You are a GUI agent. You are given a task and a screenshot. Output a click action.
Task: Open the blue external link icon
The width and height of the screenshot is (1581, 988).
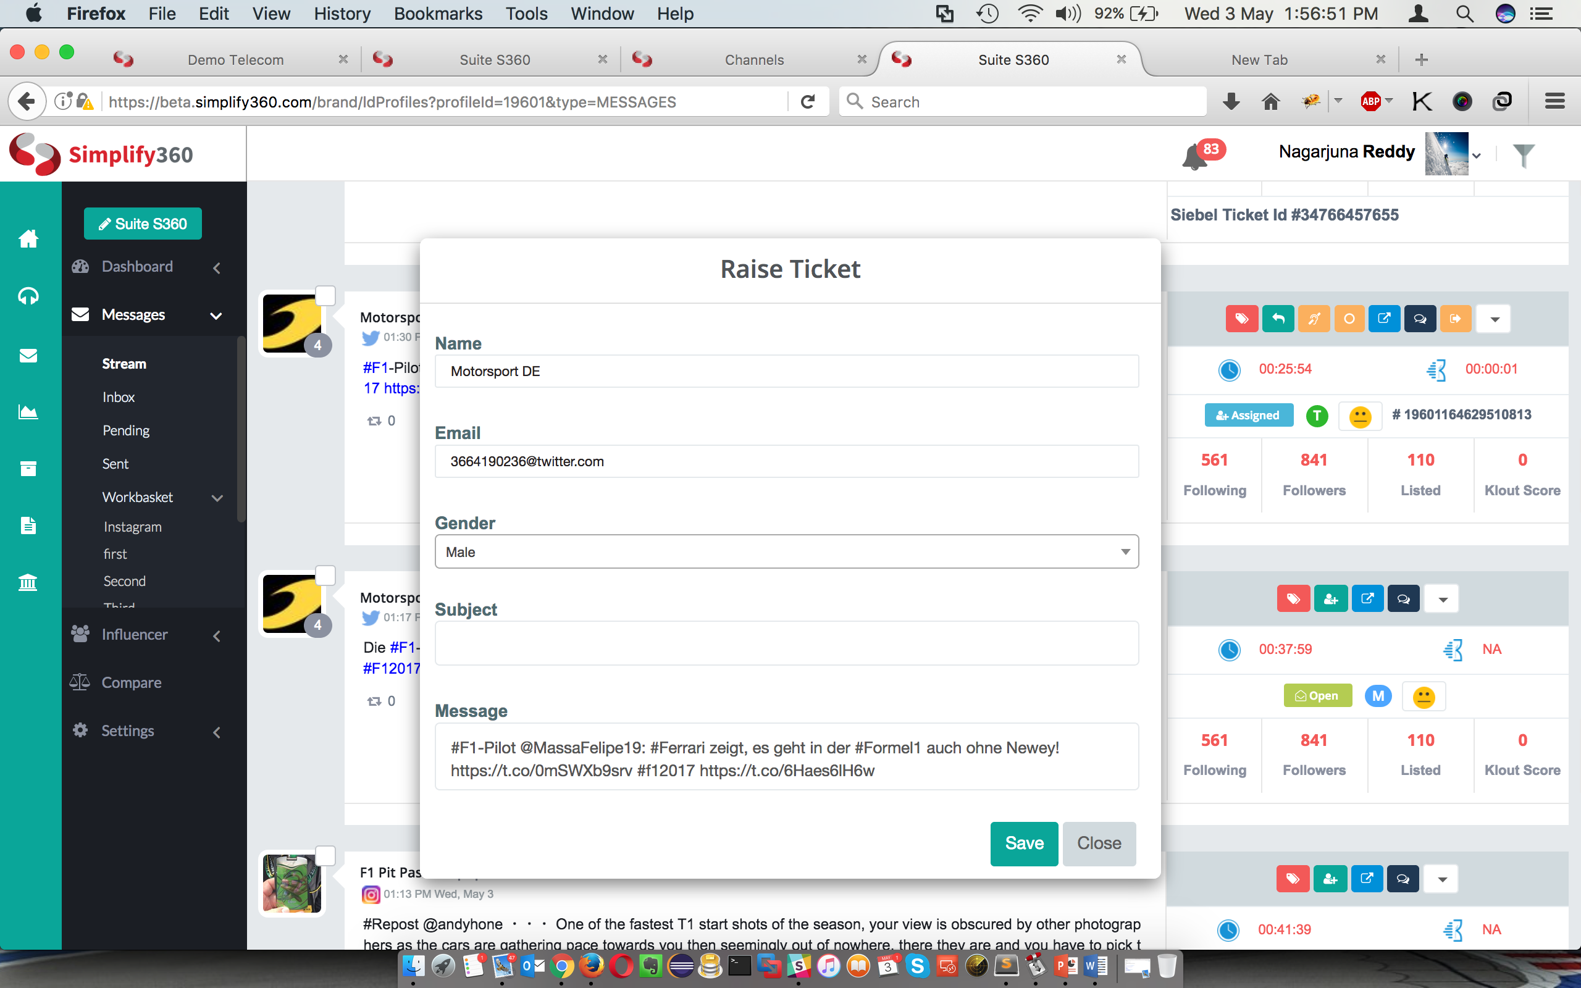(1385, 318)
